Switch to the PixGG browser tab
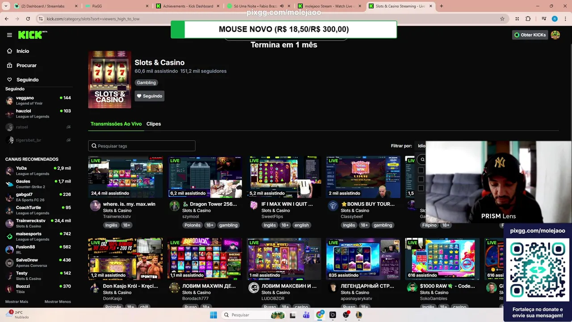Image resolution: width=572 pixels, height=322 pixels. click(x=117, y=6)
